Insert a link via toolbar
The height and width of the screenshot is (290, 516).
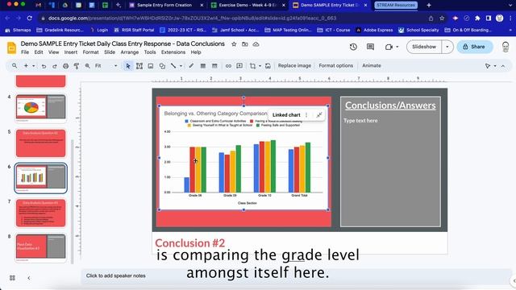tap(228, 66)
